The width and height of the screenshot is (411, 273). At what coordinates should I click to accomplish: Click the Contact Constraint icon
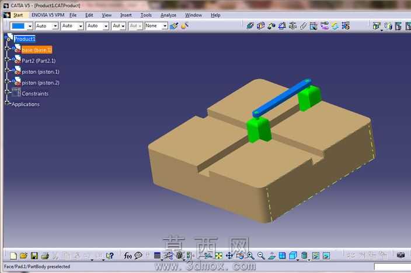click(x=260, y=26)
